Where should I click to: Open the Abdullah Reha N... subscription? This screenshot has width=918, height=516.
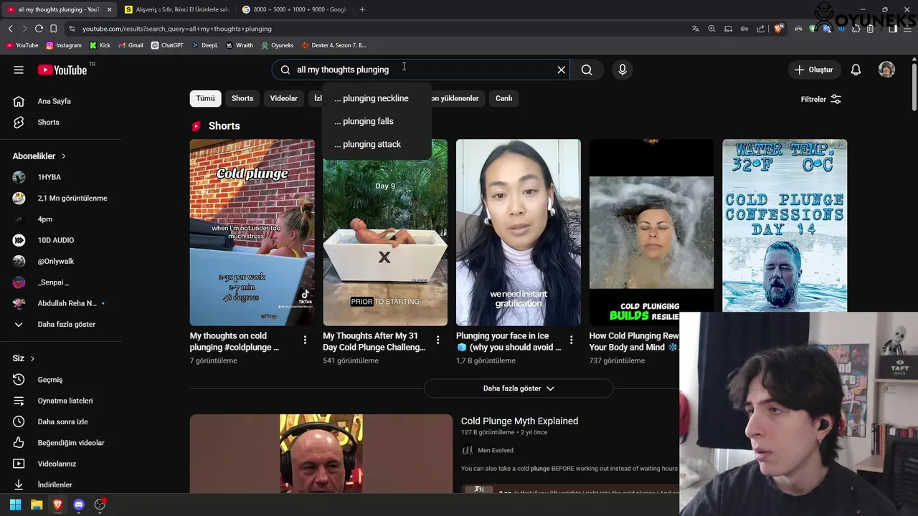point(61,303)
